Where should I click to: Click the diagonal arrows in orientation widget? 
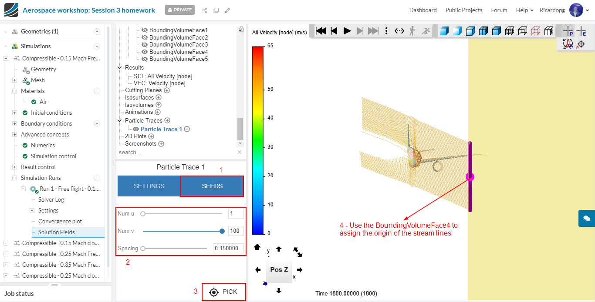click(x=298, y=251)
